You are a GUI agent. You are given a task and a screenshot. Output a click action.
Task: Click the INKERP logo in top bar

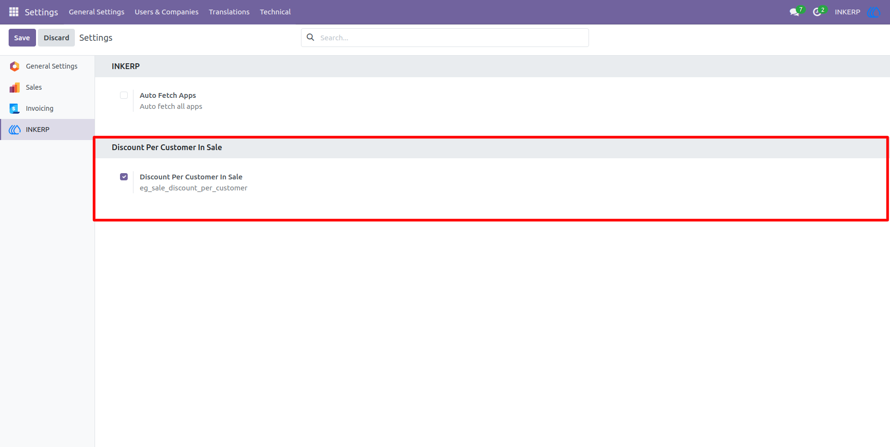(874, 12)
